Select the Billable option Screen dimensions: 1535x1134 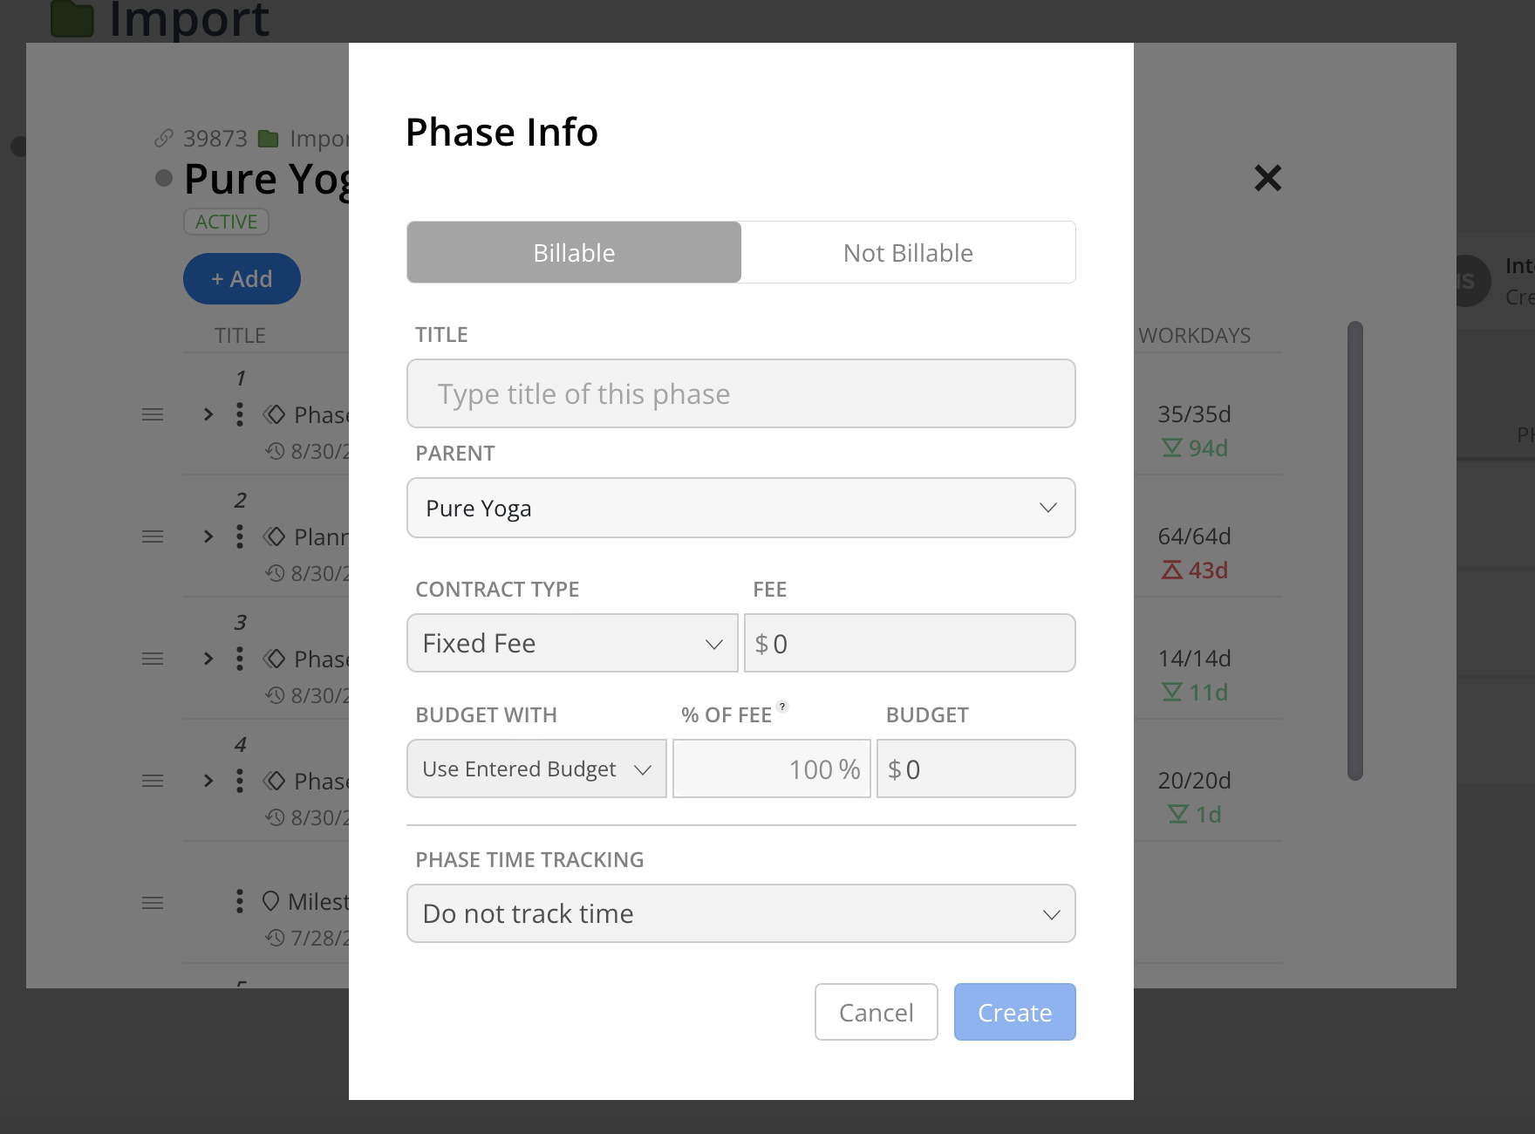click(x=574, y=252)
